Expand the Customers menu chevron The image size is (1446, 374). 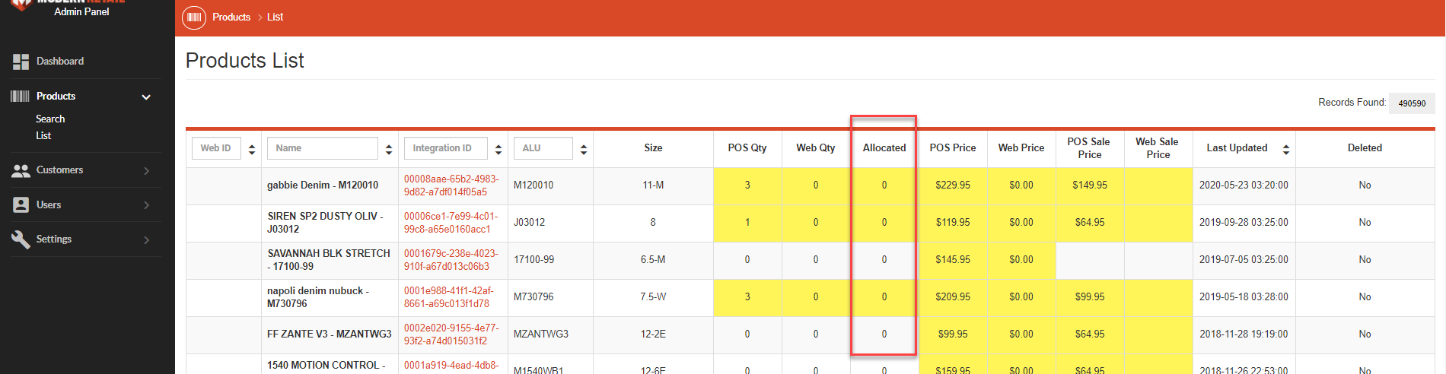147,171
